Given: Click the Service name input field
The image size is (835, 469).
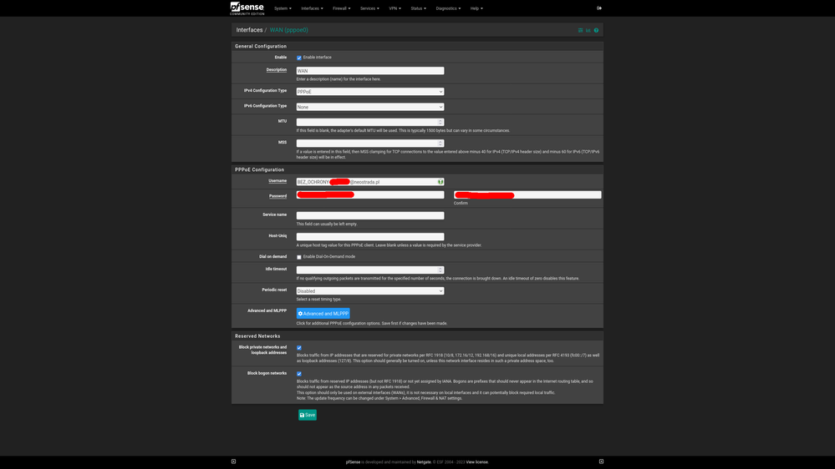Looking at the screenshot, I should click(x=369, y=215).
